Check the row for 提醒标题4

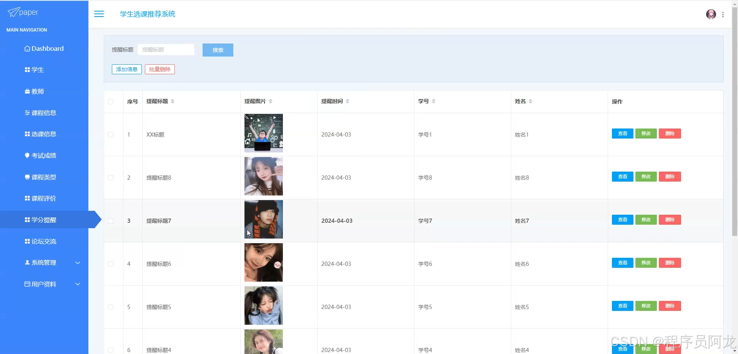111,350
